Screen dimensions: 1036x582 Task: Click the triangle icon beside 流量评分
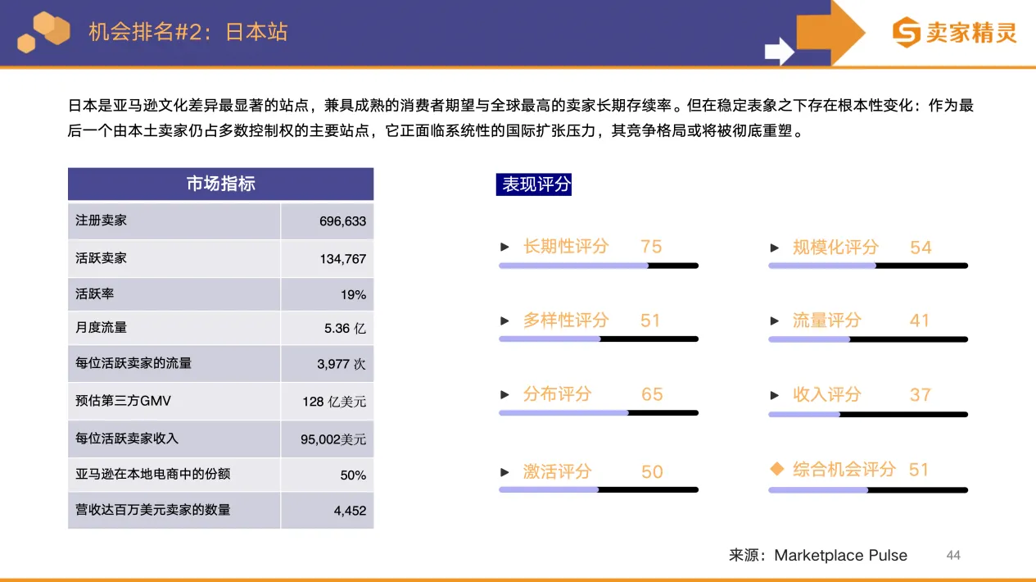pyautogui.click(x=773, y=321)
